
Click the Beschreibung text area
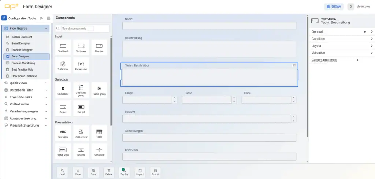click(209, 49)
